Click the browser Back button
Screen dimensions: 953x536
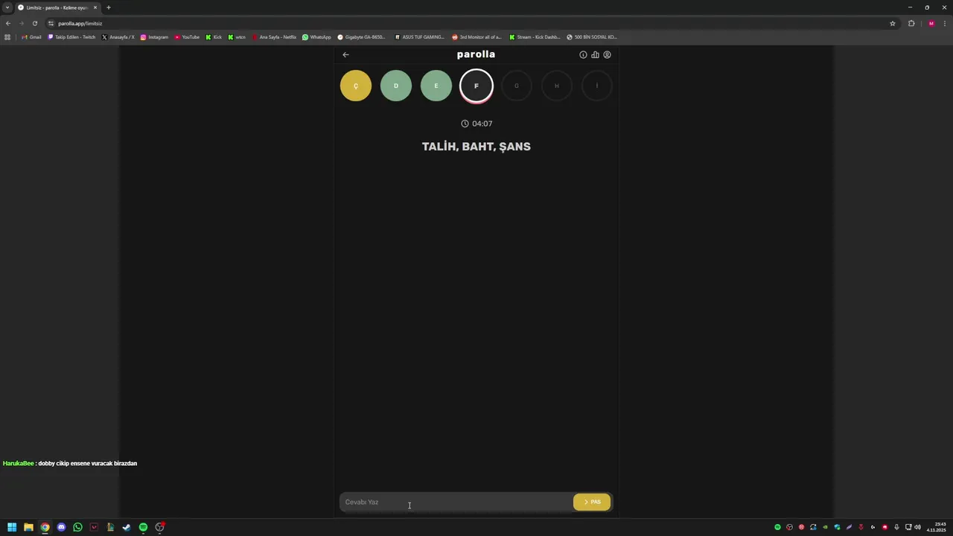click(x=8, y=23)
